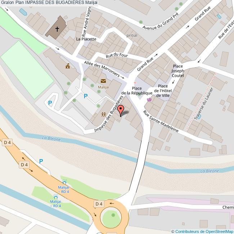Select the Place de l'Hôtel de Ville label
234x234 pixels.
point(163,91)
